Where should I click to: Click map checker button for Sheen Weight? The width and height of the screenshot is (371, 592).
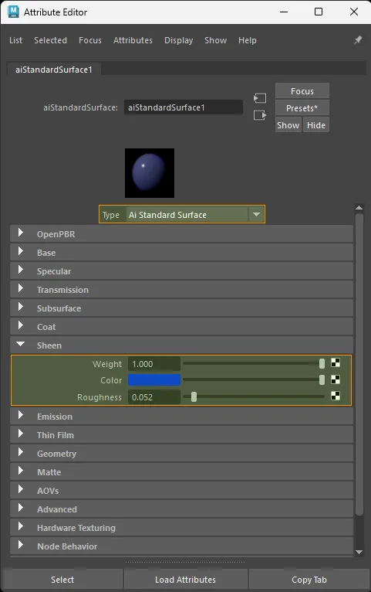pos(336,363)
